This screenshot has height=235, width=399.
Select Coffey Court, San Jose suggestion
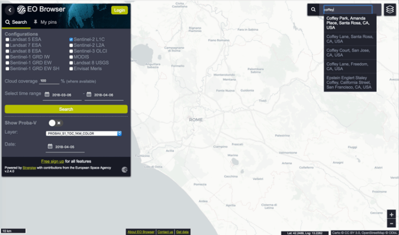[x=350, y=52]
